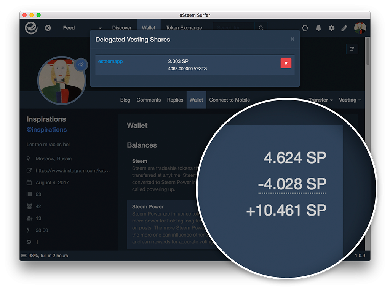Click the 'Let the miracles be!' bio text
The height and width of the screenshot is (289, 390).
48,144
